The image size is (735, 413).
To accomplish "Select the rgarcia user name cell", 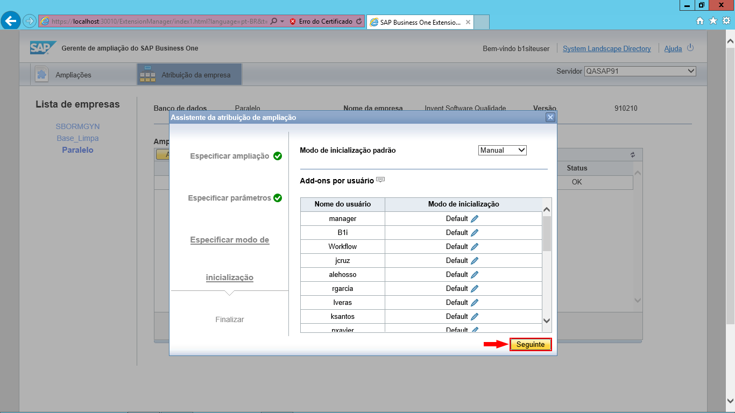I will tap(343, 289).
